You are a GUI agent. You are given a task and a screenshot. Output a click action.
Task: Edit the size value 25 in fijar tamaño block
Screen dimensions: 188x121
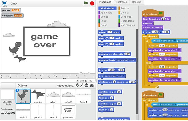click(163, 19)
